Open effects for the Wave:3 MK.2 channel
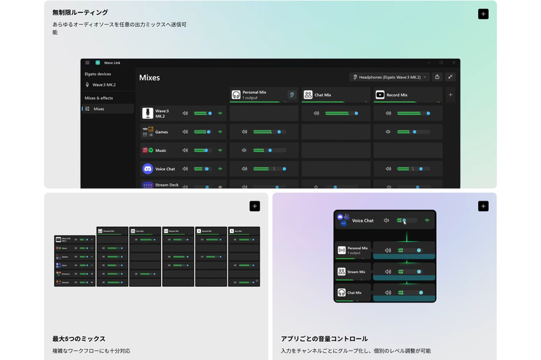Image resolution: width=541 pixels, height=360 pixels. [220, 113]
